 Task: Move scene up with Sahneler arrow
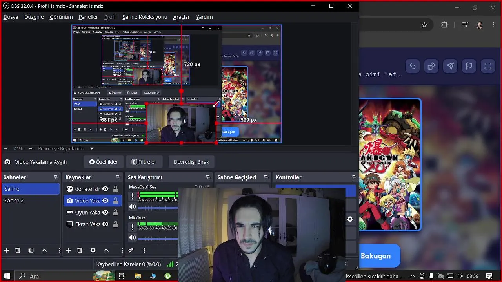pos(44,250)
